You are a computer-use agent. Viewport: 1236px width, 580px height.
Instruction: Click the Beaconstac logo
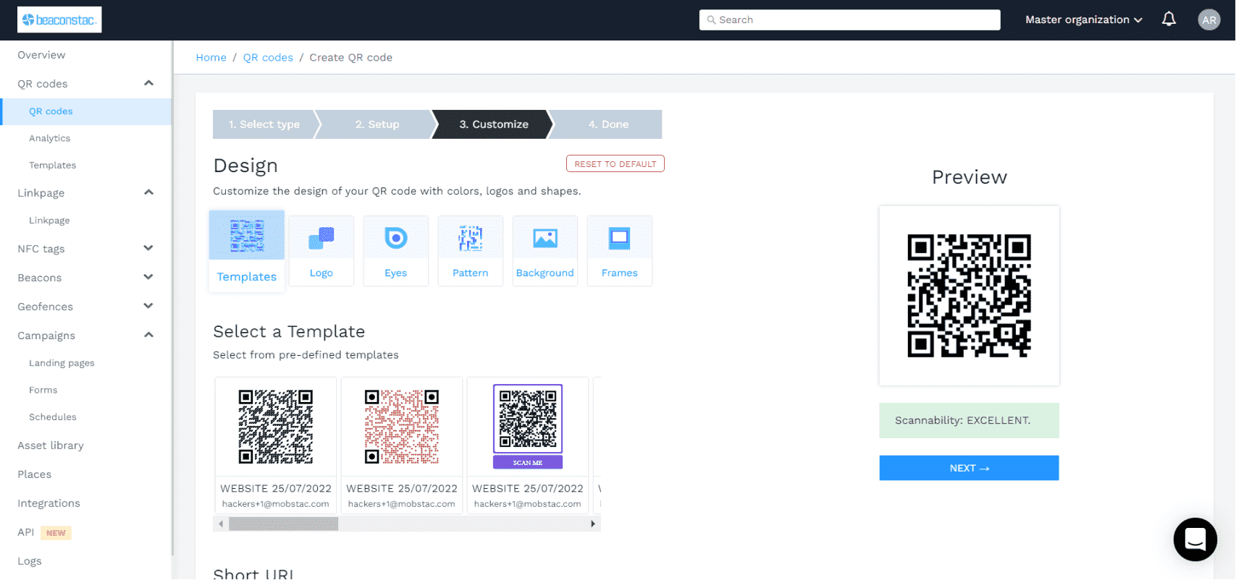coord(59,20)
